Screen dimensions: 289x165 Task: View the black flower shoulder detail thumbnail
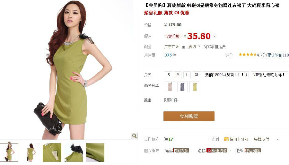tap(74, 152)
